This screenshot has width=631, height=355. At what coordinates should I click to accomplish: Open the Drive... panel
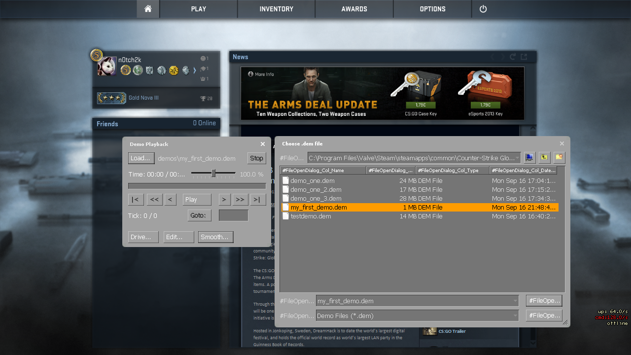[143, 237]
